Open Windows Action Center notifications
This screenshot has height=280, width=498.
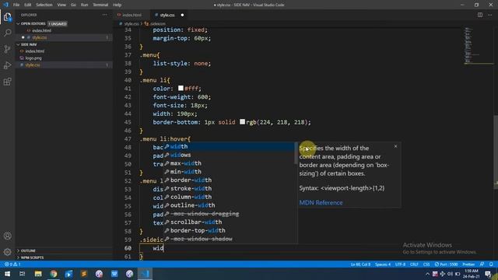488,274
